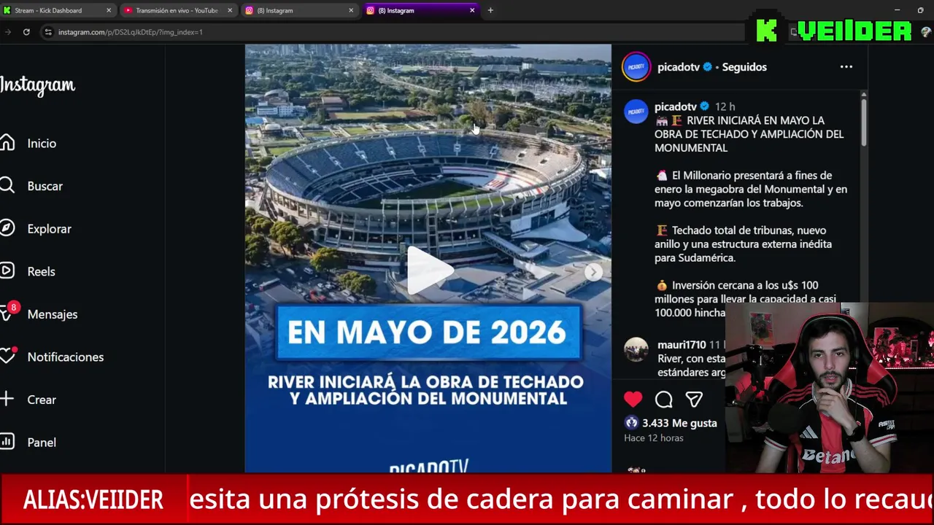View the 3.433 Me gusta likes list

click(x=679, y=423)
